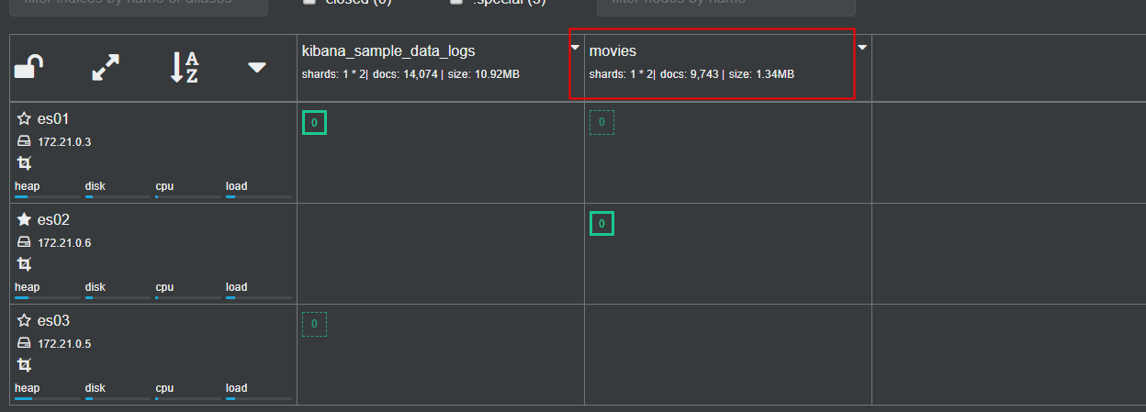Click the hollow star next to es01
This screenshot has width=1146, height=412.
coord(25,119)
